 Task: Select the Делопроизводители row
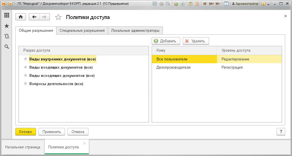(217, 68)
